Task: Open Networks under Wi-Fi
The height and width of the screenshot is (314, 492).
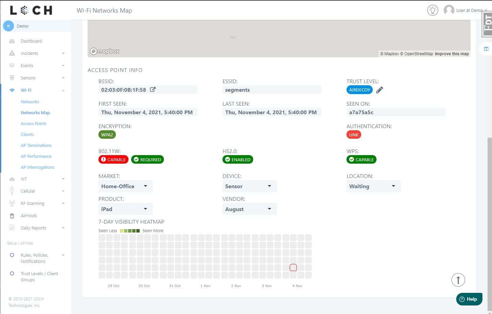Action: click(x=30, y=102)
